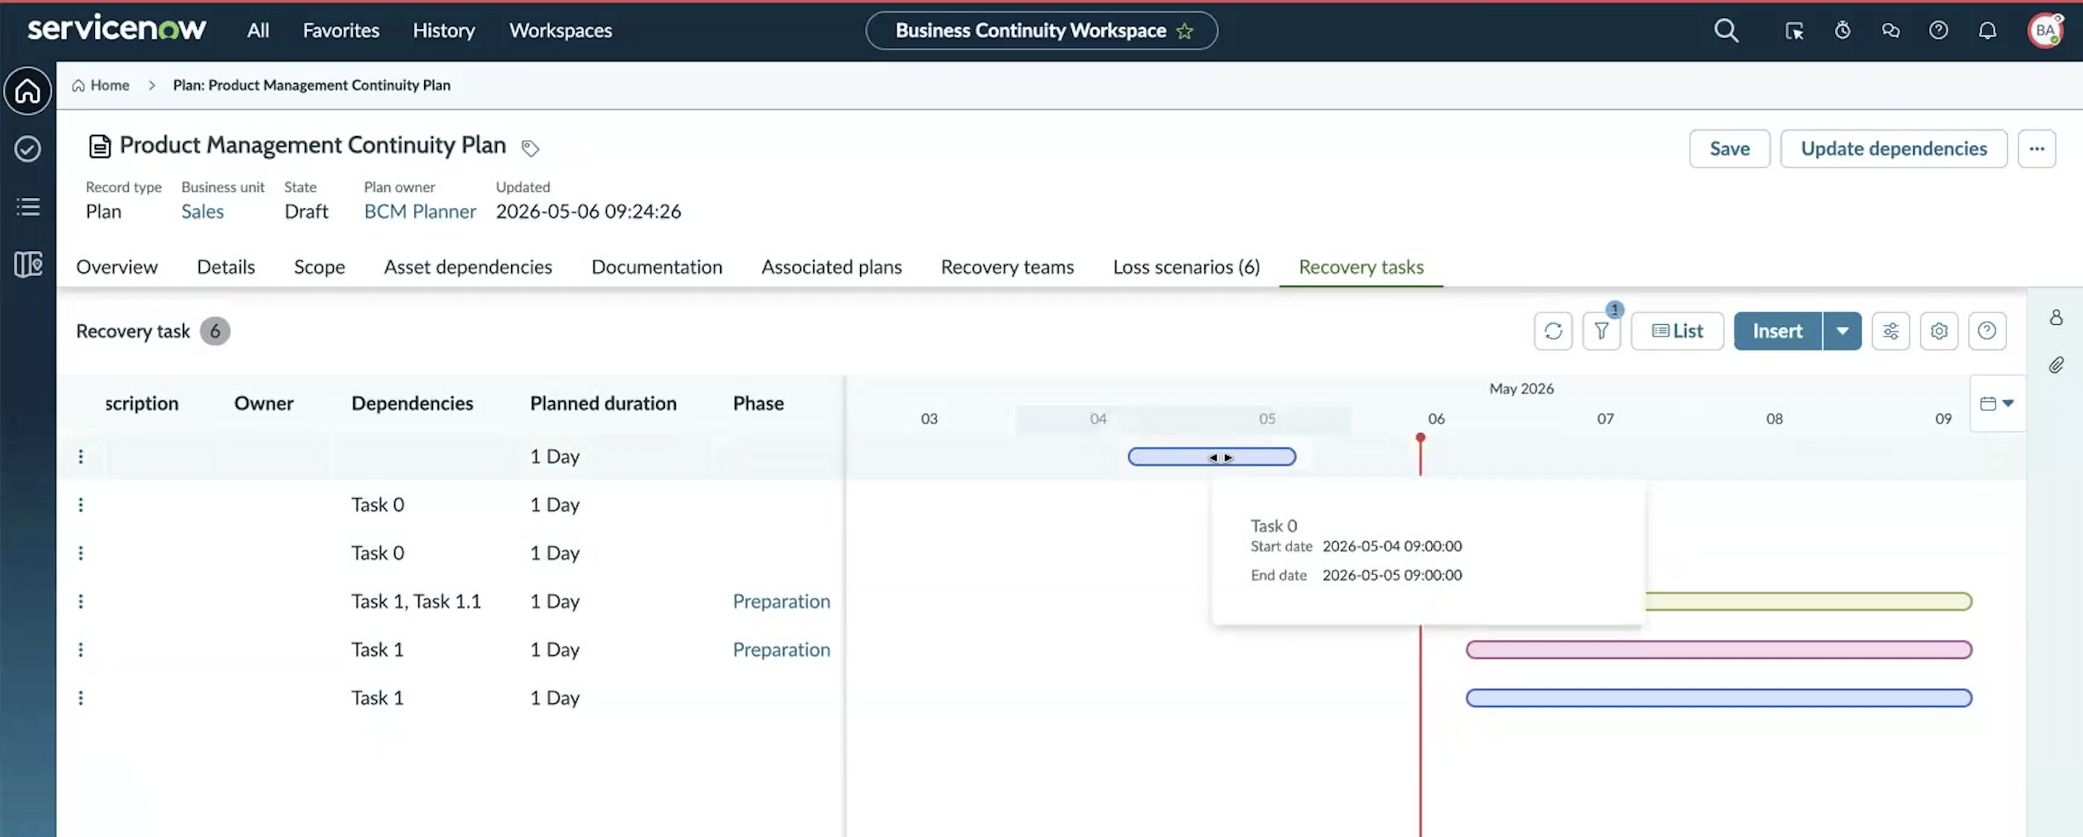The width and height of the screenshot is (2083, 837).
Task: Switch to the Loss scenarios (6) tab
Action: click(1186, 267)
